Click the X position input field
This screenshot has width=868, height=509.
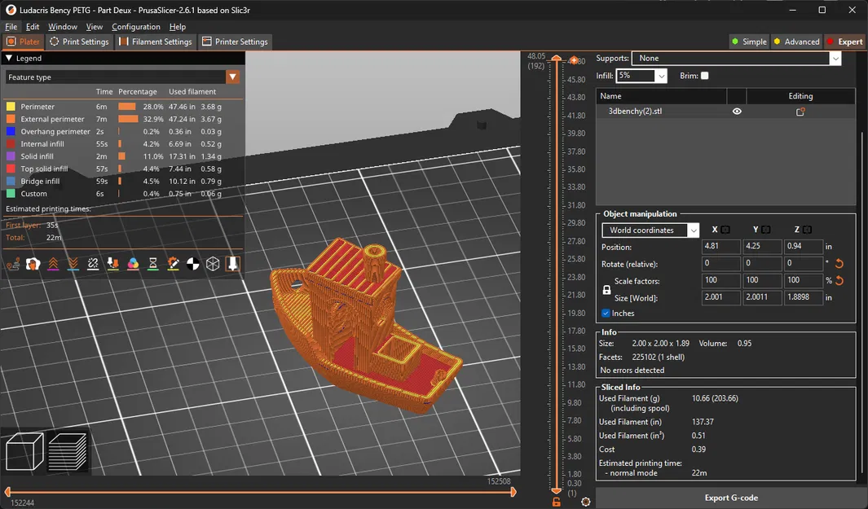click(x=720, y=246)
